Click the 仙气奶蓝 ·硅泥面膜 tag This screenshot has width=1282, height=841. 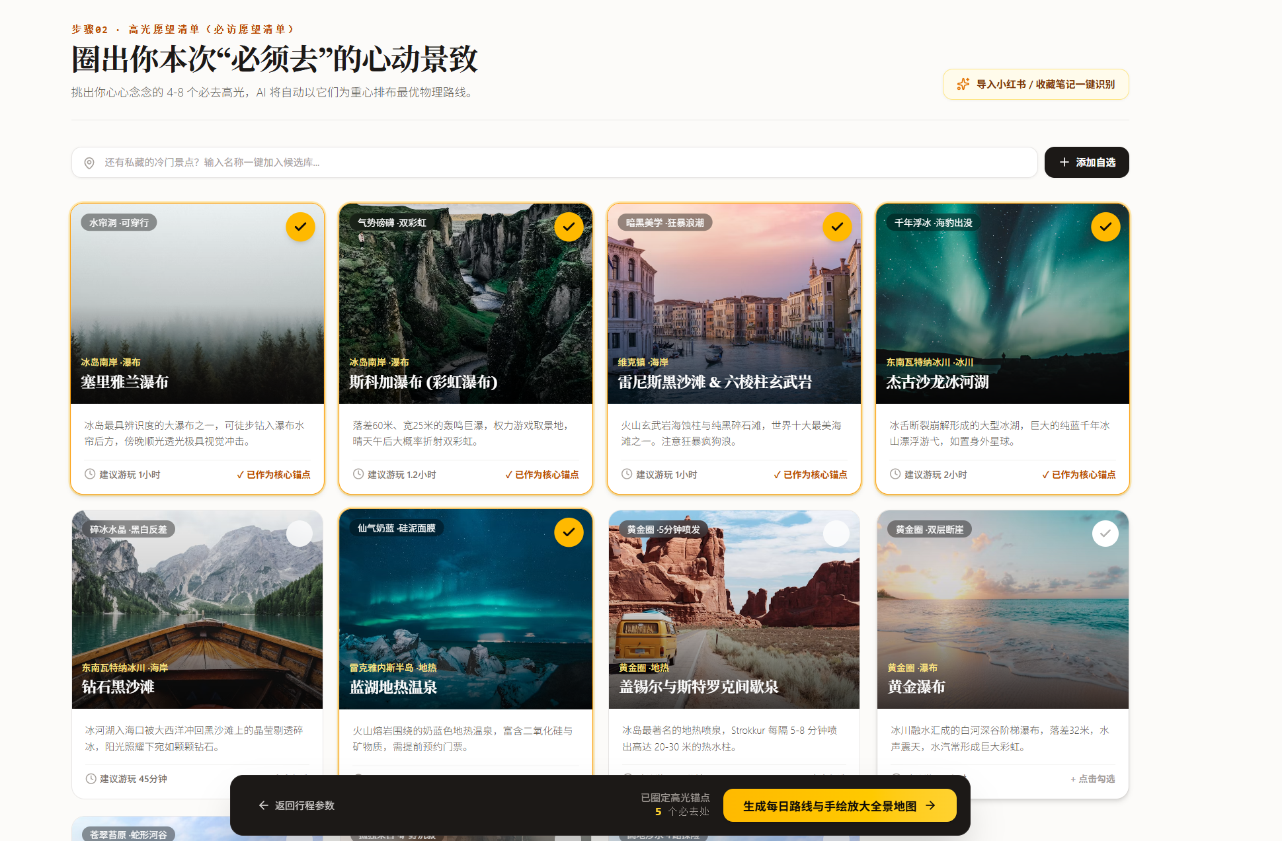click(x=397, y=528)
